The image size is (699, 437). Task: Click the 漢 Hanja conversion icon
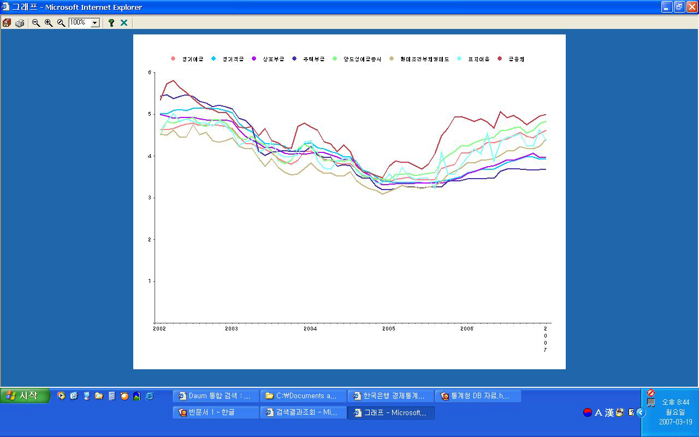pyautogui.click(x=609, y=413)
